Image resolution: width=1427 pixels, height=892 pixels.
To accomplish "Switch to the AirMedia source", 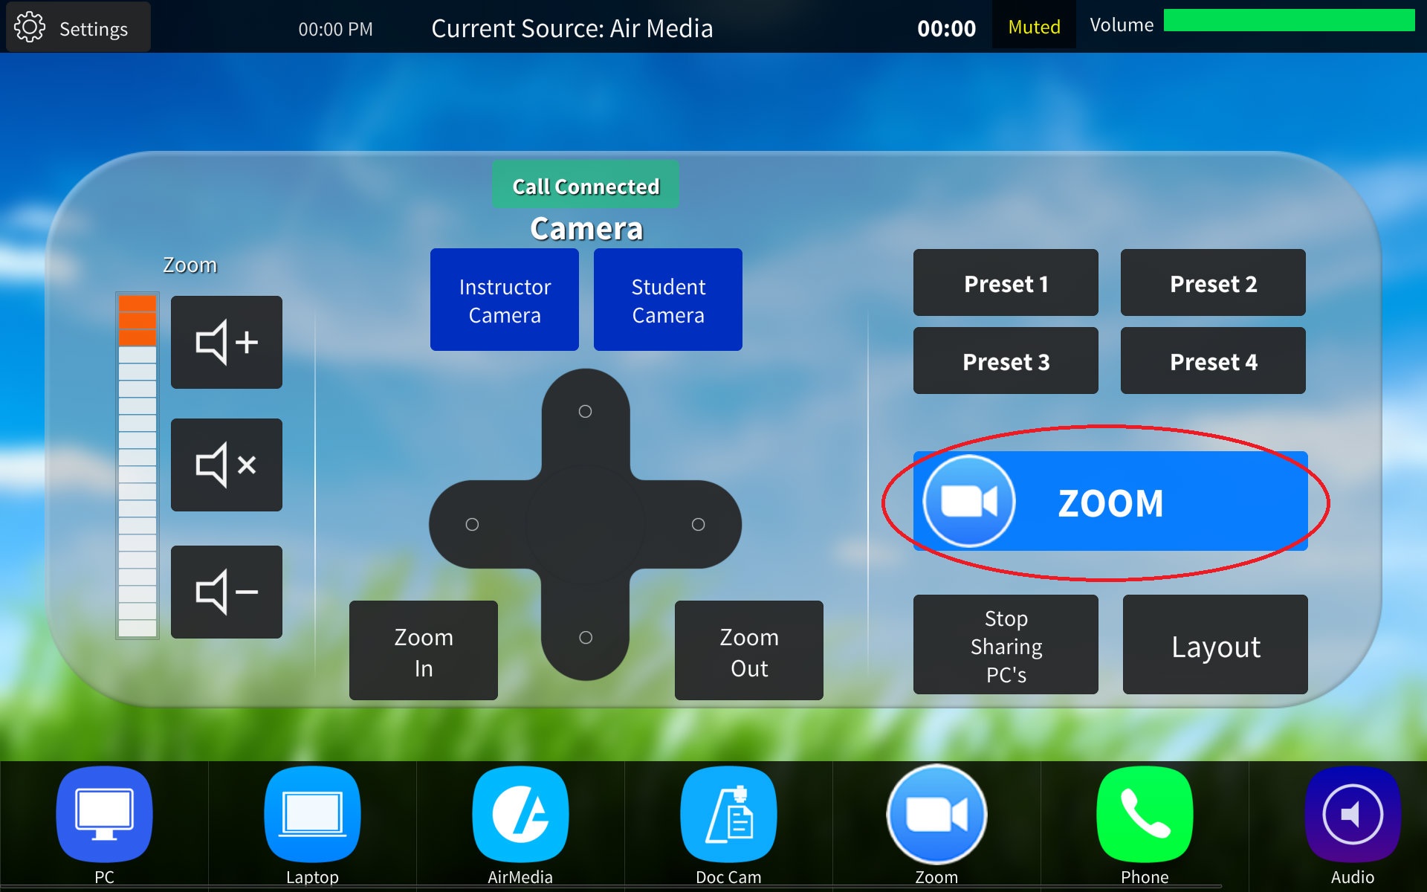I will point(520,815).
